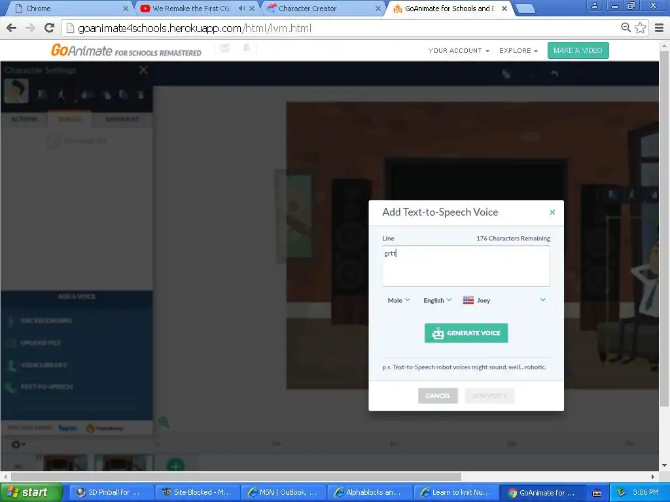Click the Make a Video button

pyautogui.click(x=578, y=50)
